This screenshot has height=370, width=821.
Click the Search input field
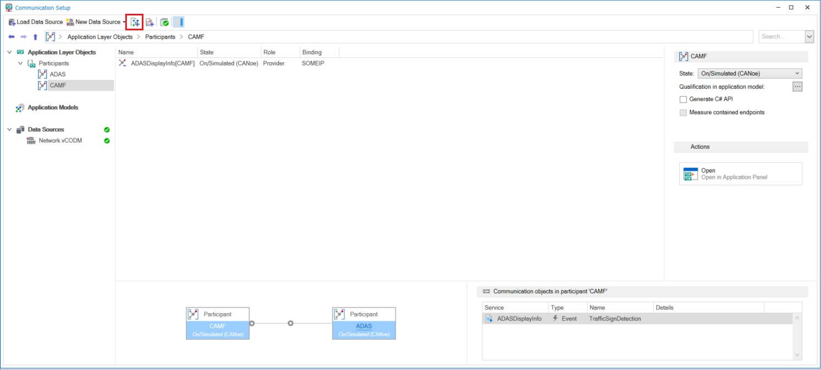point(781,37)
